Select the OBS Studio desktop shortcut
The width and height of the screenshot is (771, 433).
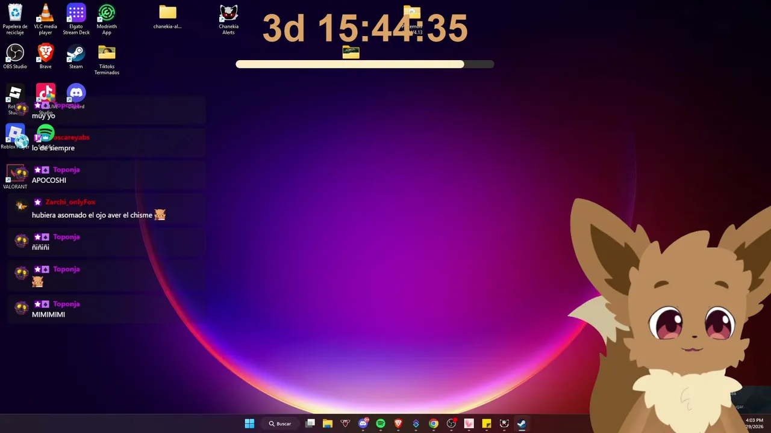click(x=15, y=57)
